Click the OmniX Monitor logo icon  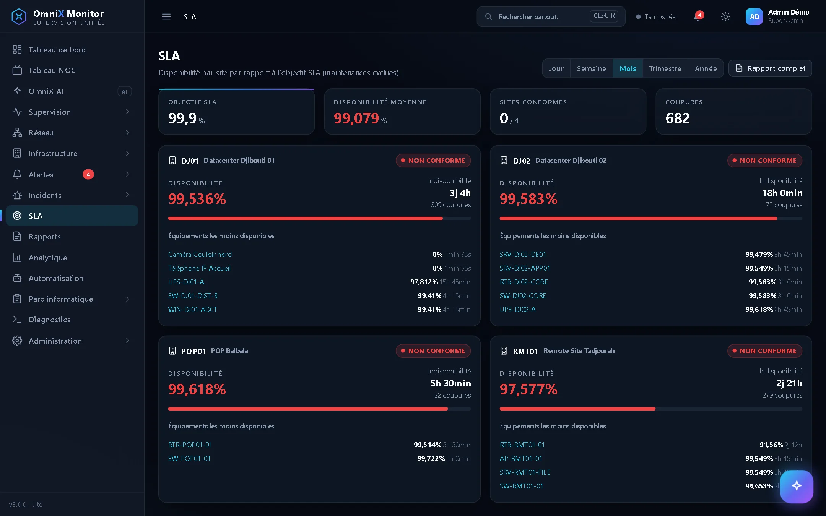[x=19, y=17]
